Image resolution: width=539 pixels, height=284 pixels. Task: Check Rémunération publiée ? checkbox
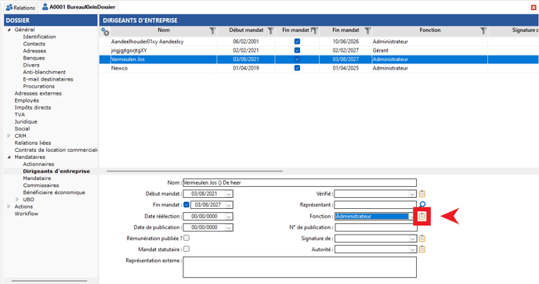click(186, 238)
